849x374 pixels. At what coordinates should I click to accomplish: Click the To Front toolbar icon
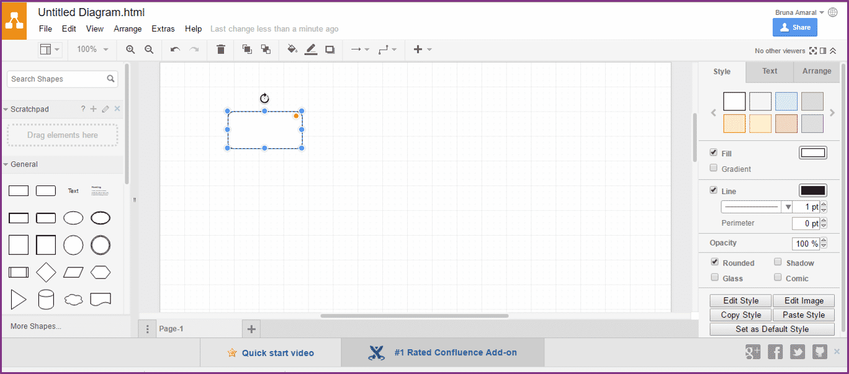point(247,50)
